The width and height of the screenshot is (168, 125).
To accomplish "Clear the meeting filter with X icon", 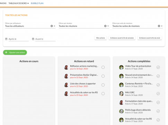I will click(x=105, y=26).
